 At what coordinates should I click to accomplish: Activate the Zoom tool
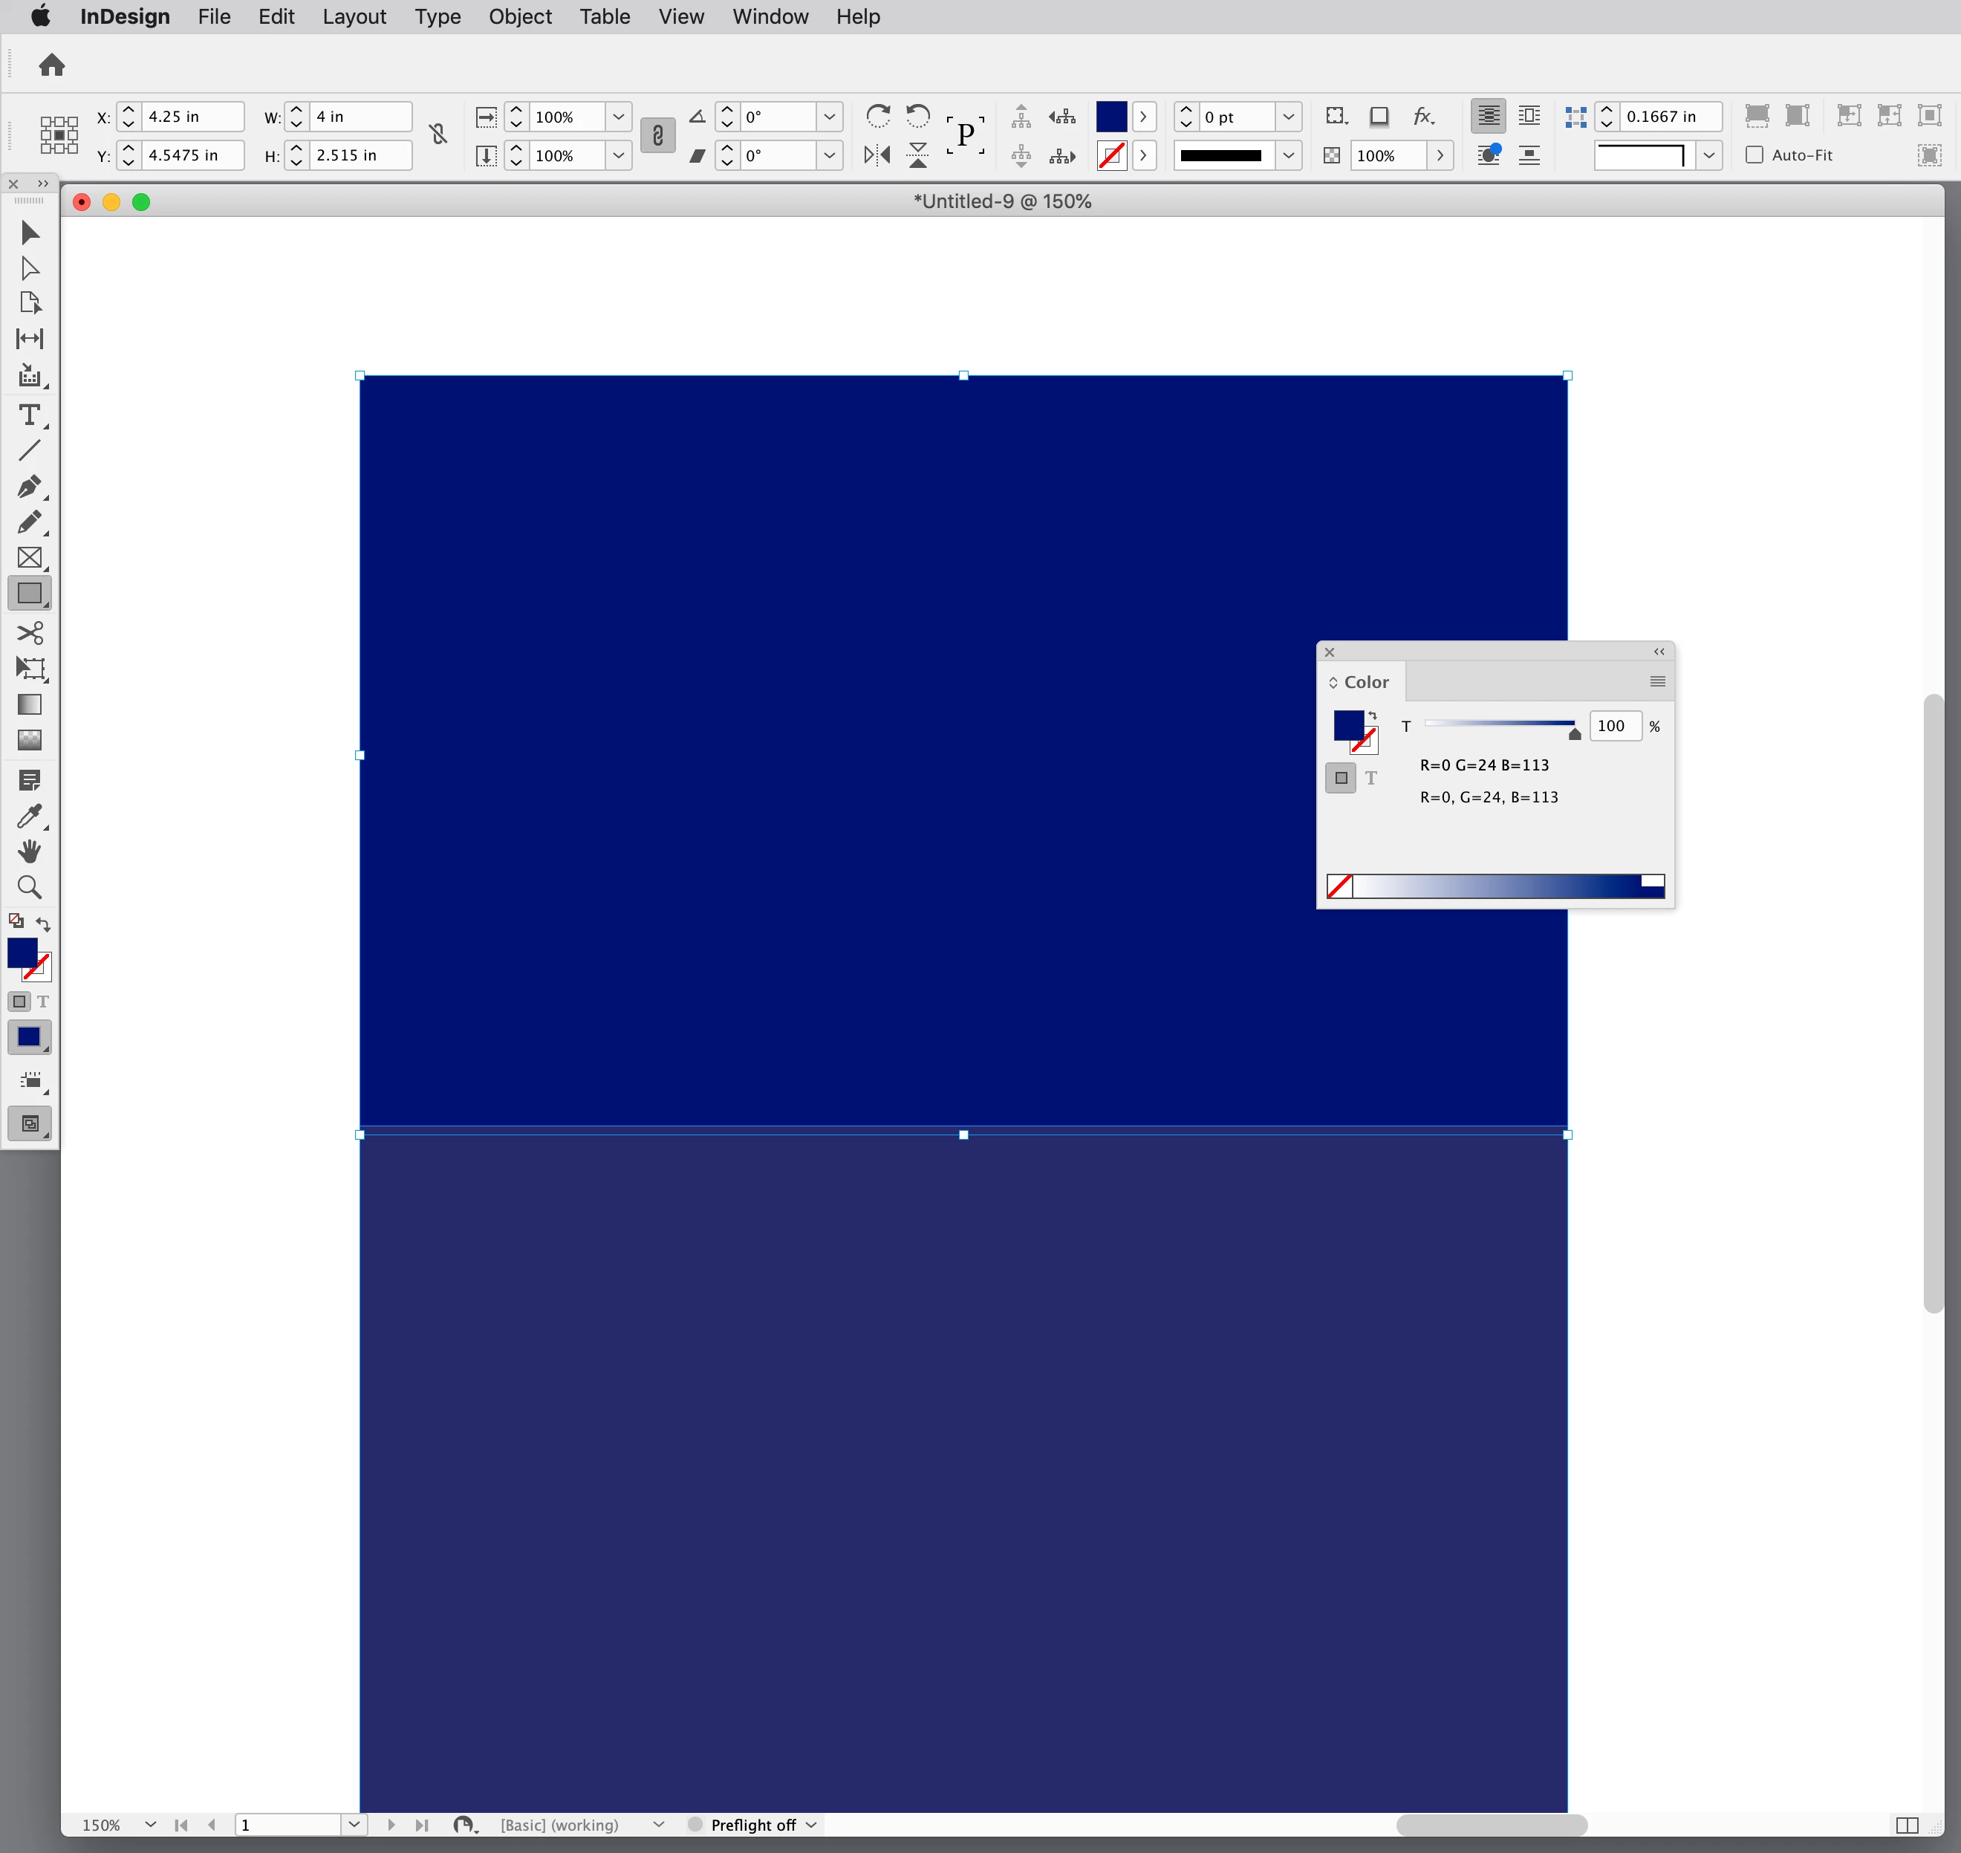click(30, 887)
